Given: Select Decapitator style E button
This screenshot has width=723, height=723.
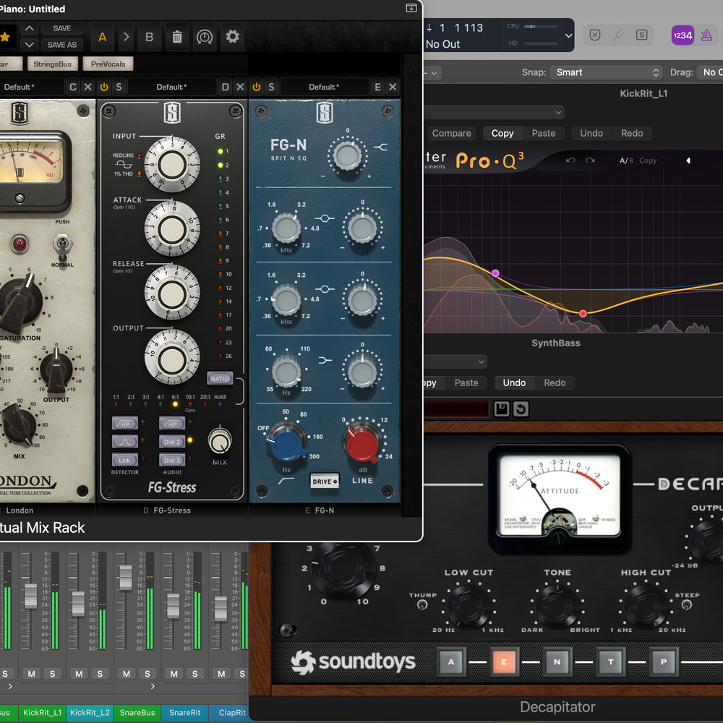Looking at the screenshot, I should tap(503, 661).
